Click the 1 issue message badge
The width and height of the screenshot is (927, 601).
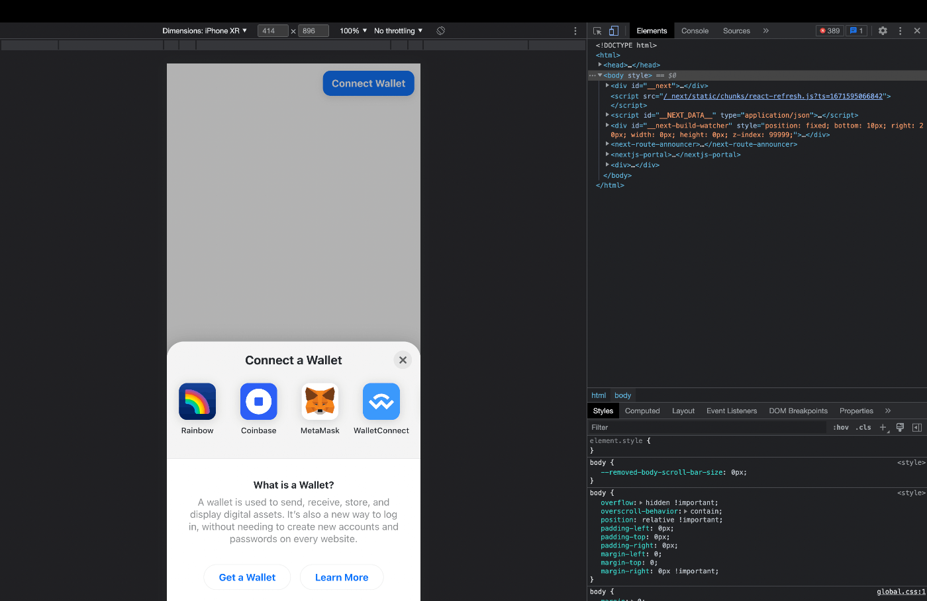coord(856,31)
